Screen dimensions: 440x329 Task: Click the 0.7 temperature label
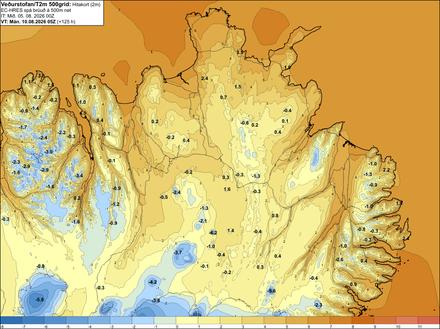(224, 97)
